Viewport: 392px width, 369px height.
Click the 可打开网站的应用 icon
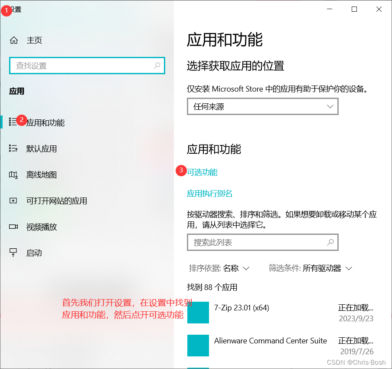[x=13, y=201]
